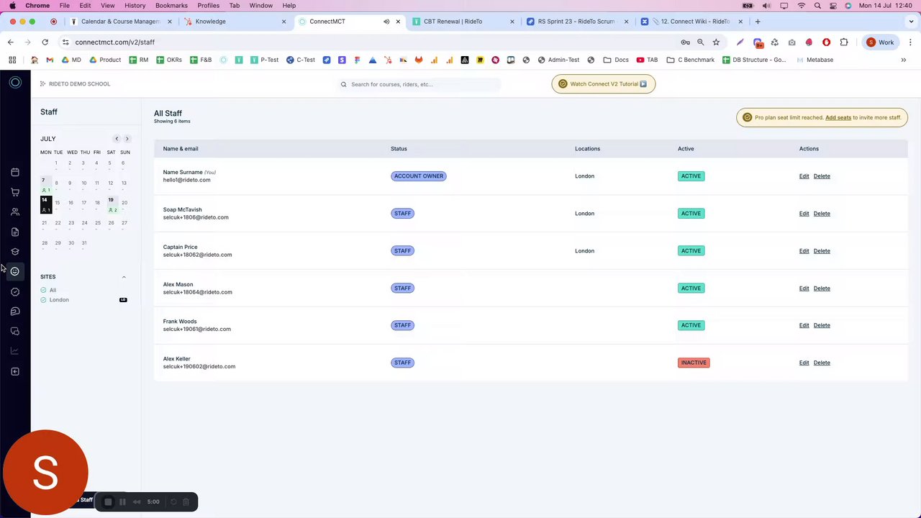
Task: Open Chrome extensions puzzle icon
Action: click(x=844, y=42)
